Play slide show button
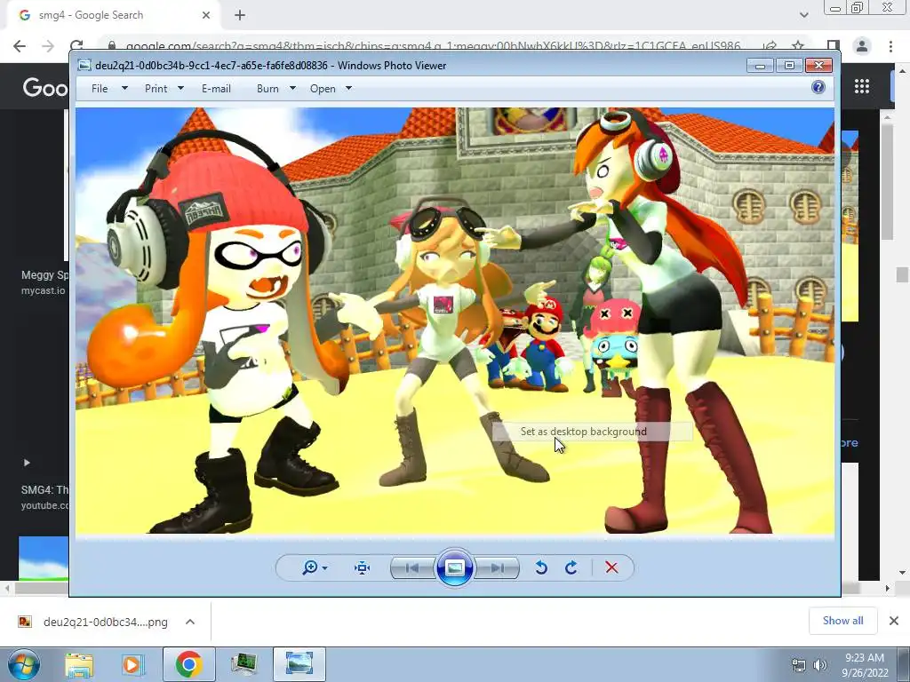 coord(454,567)
